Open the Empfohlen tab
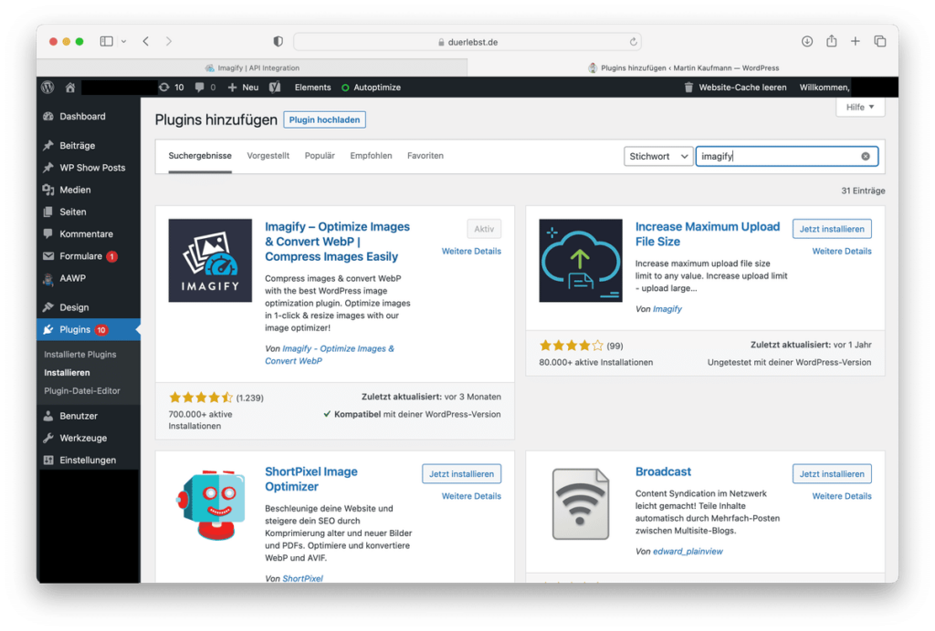This screenshot has width=935, height=631. 371,156
